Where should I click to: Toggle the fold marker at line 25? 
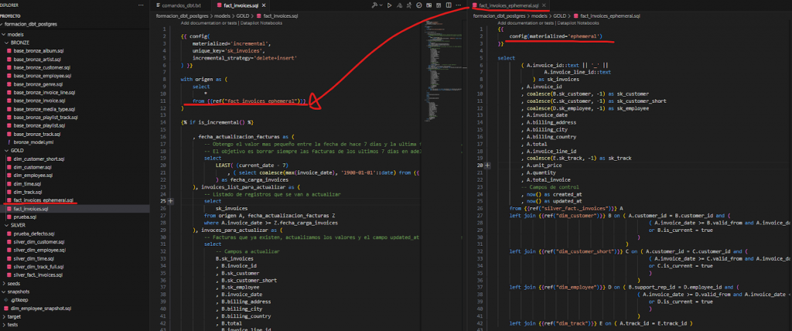[x=170, y=200]
